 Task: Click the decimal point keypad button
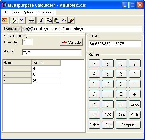pos(108,94)
